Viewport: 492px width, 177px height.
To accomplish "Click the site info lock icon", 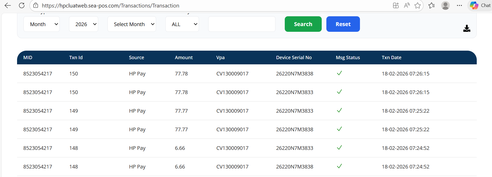I will click(36, 5).
